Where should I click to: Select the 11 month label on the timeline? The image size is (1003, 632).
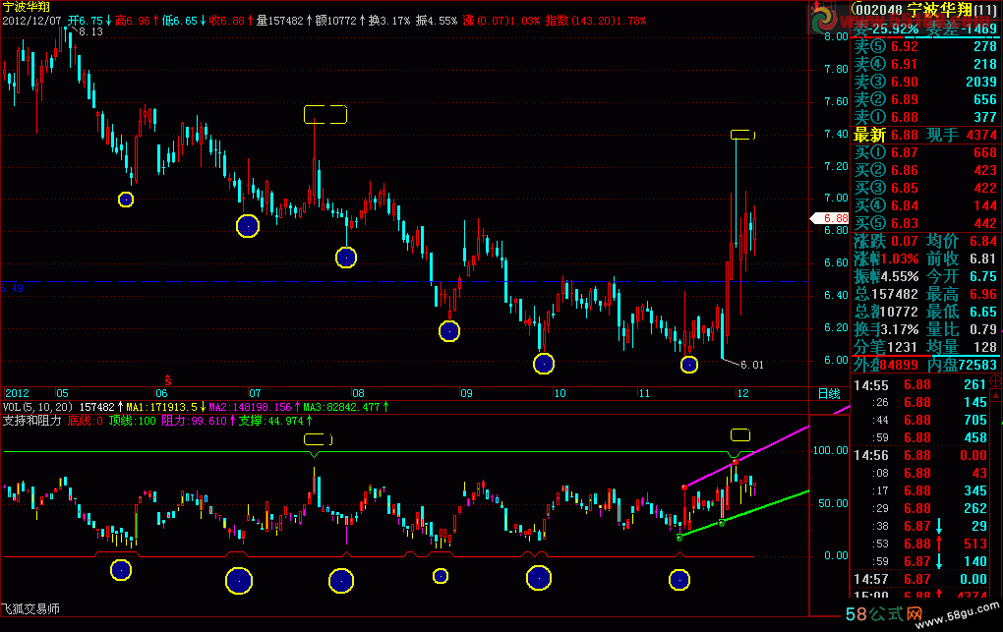coord(644,393)
